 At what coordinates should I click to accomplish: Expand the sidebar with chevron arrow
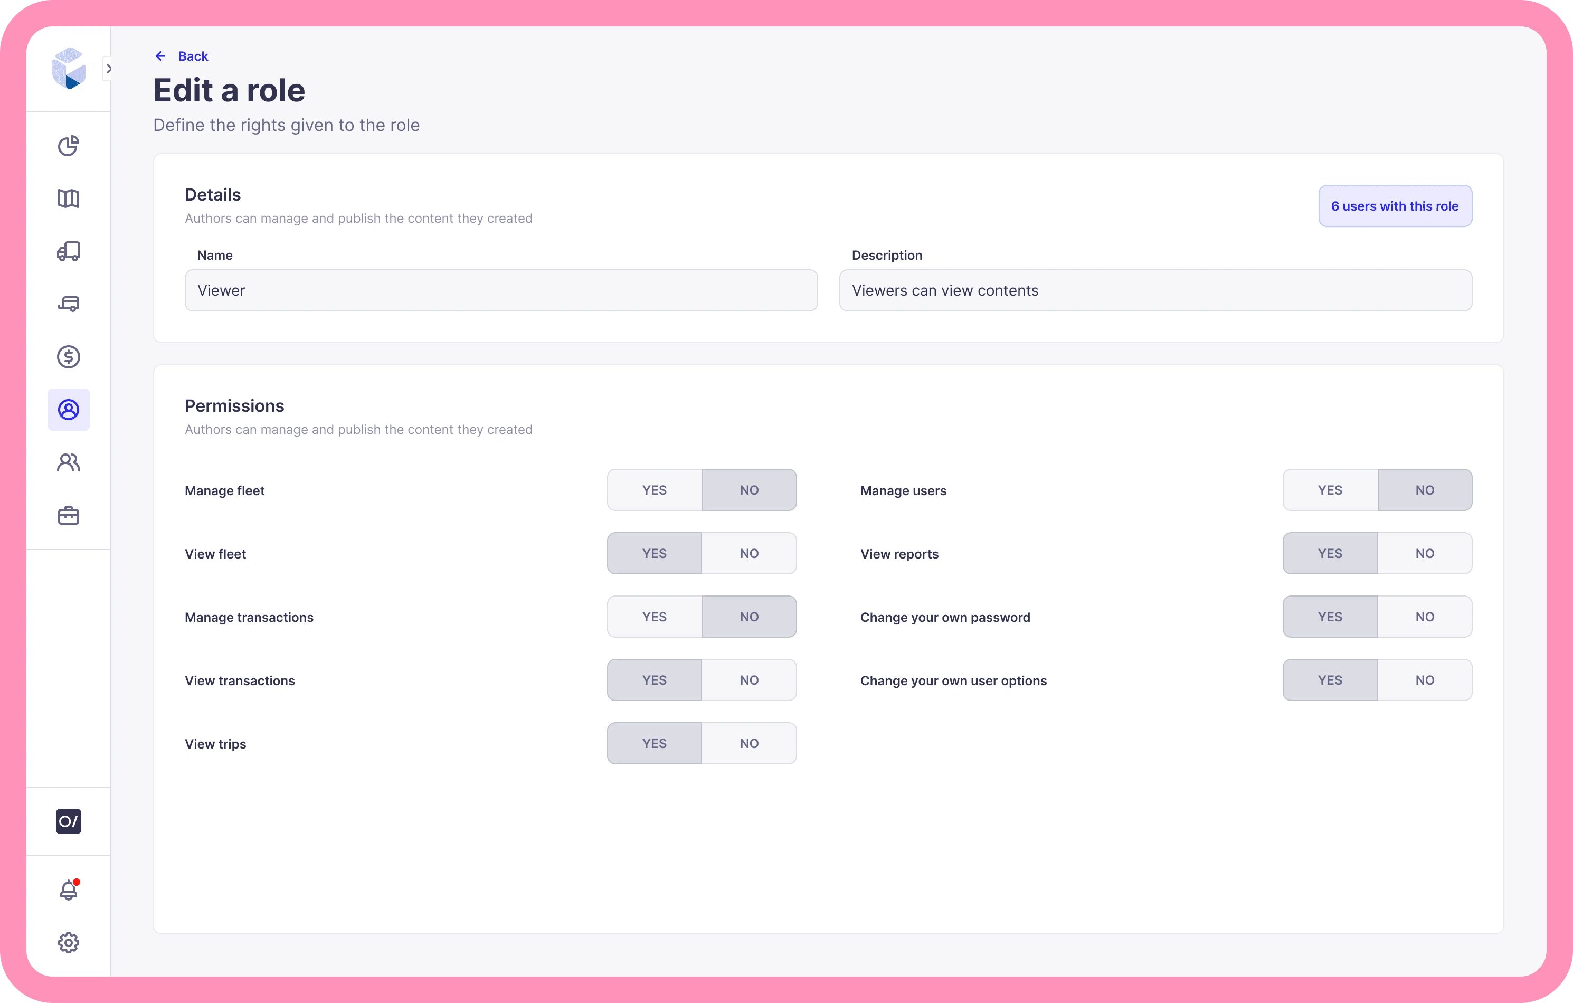point(108,69)
